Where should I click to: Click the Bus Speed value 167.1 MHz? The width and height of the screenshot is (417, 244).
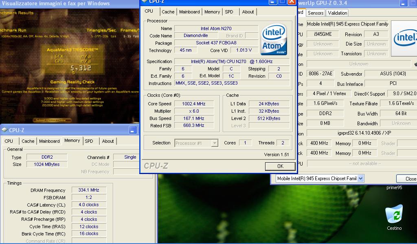click(x=194, y=118)
